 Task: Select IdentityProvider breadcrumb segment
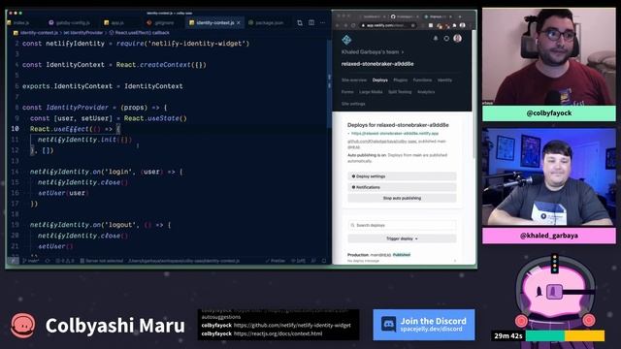pyautogui.click(x=83, y=33)
